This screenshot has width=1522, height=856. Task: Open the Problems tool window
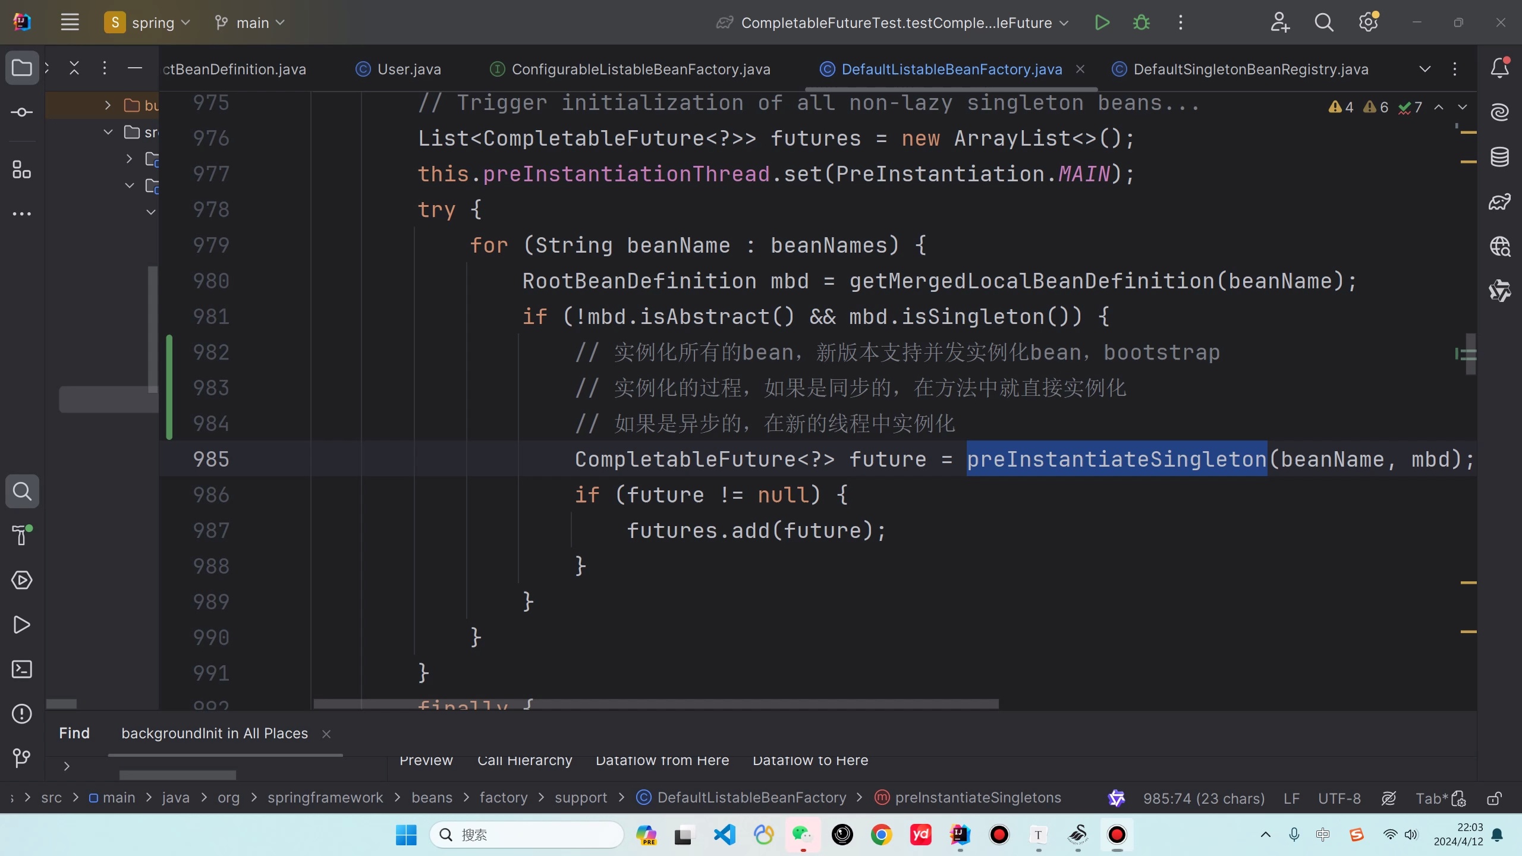(x=22, y=714)
